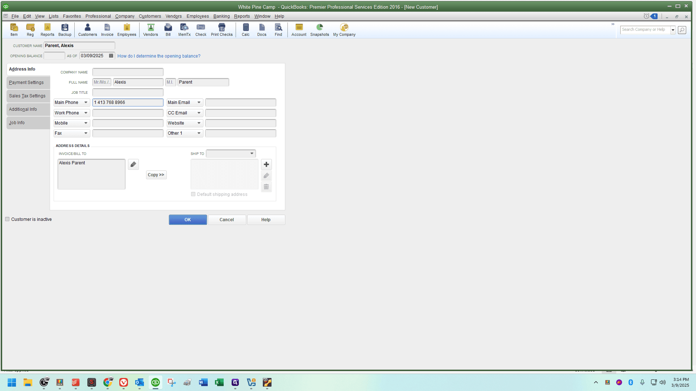Expand the toolbar overflow chevron
The image size is (696, 391).
(x=613, y=24)
